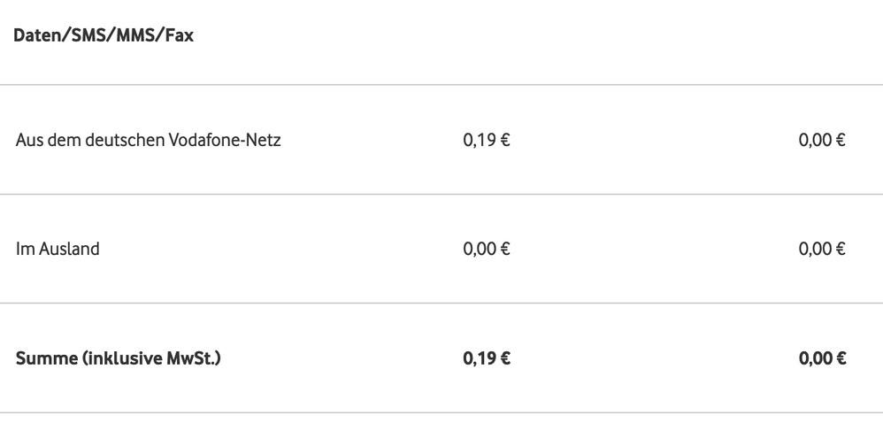
Task: Click the divider between Vodafone-Netz and Im Ausland rows
Action: pyautogui.click(x=441, y=195)
